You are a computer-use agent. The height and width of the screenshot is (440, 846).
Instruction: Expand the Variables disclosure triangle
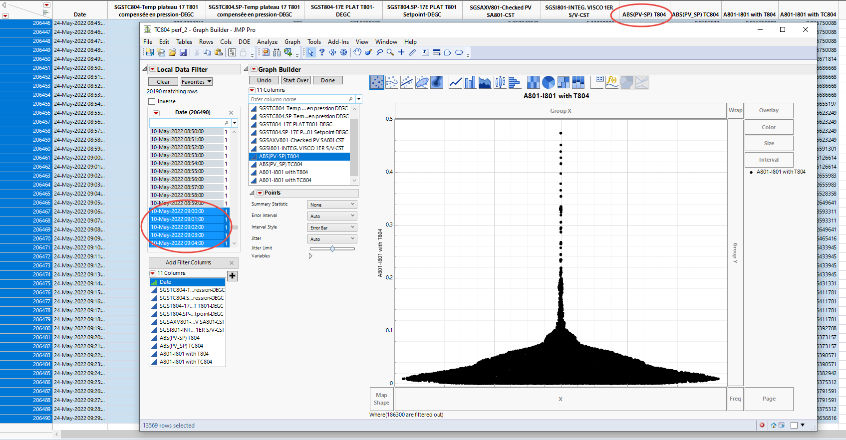point(310,256)
